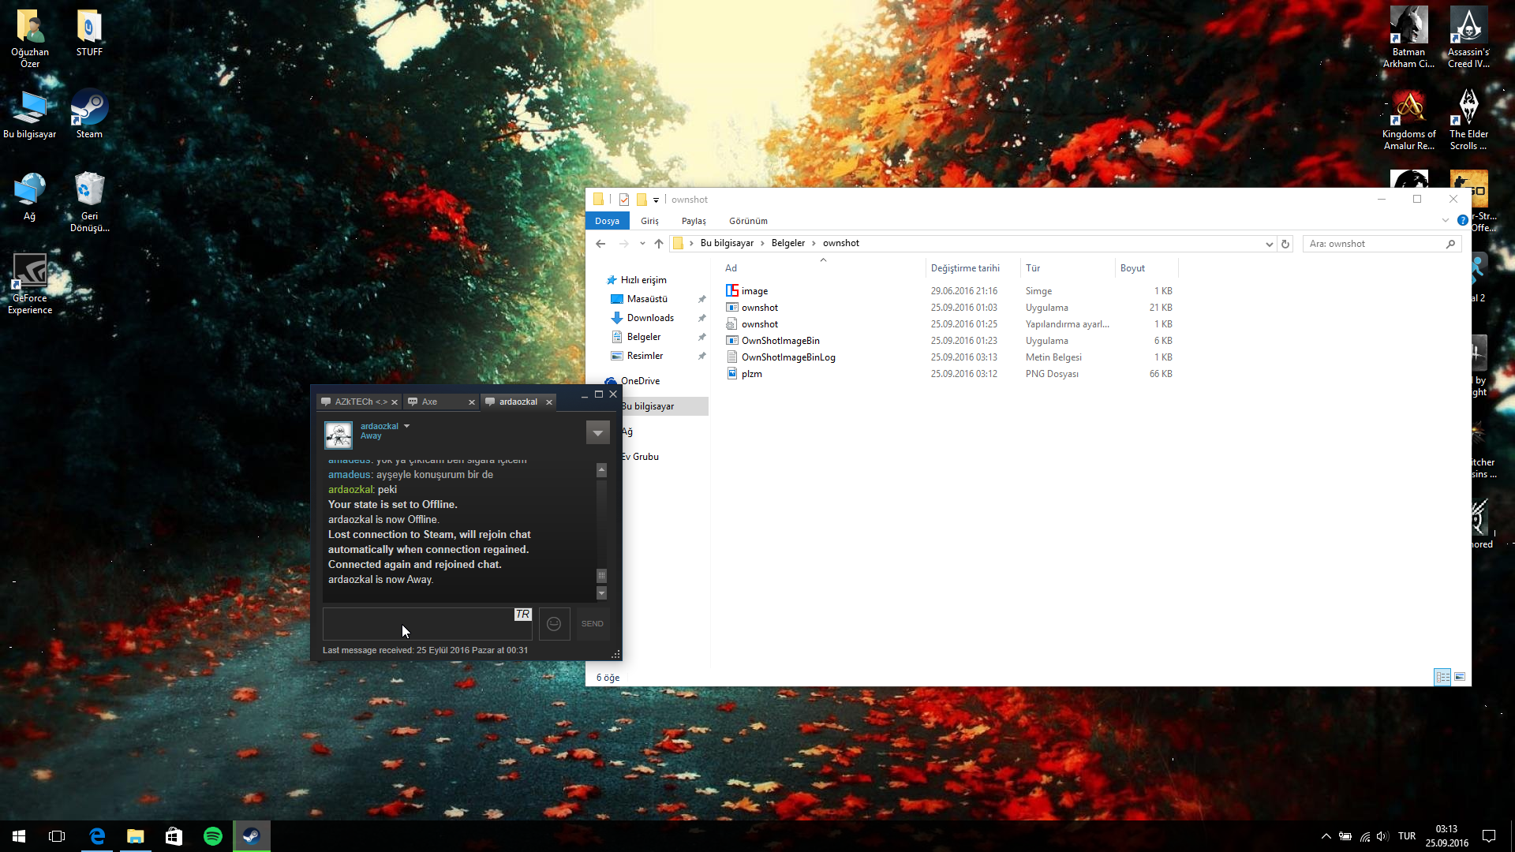Click the emoticon picker in Steam chat

click(x=554, y=624)
